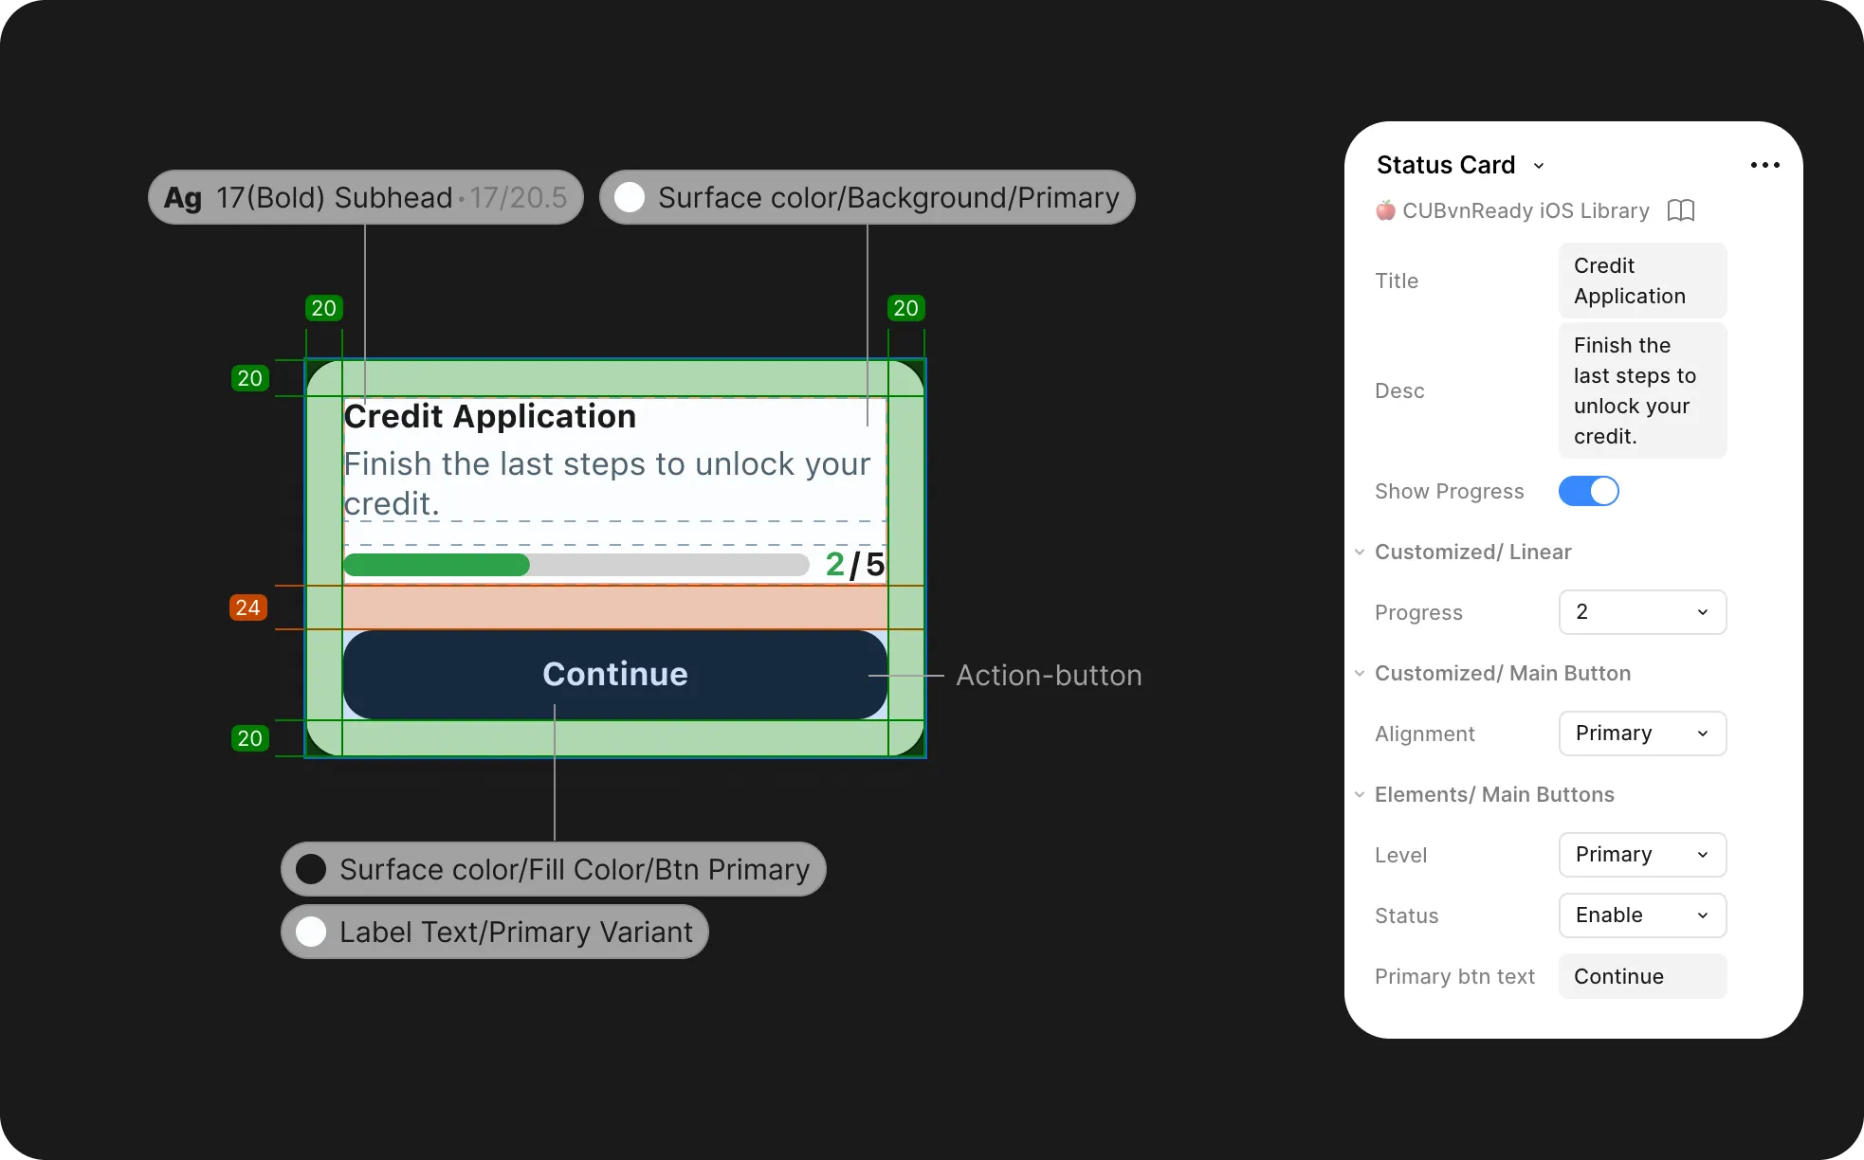Screen dimensions: 1864x1160
Task: Click the white swatch for Label Text/Primary Variant
Action: (x=311, y=932)
